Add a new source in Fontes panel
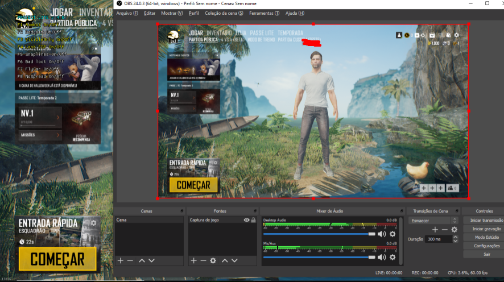 [x=193, y=260]
